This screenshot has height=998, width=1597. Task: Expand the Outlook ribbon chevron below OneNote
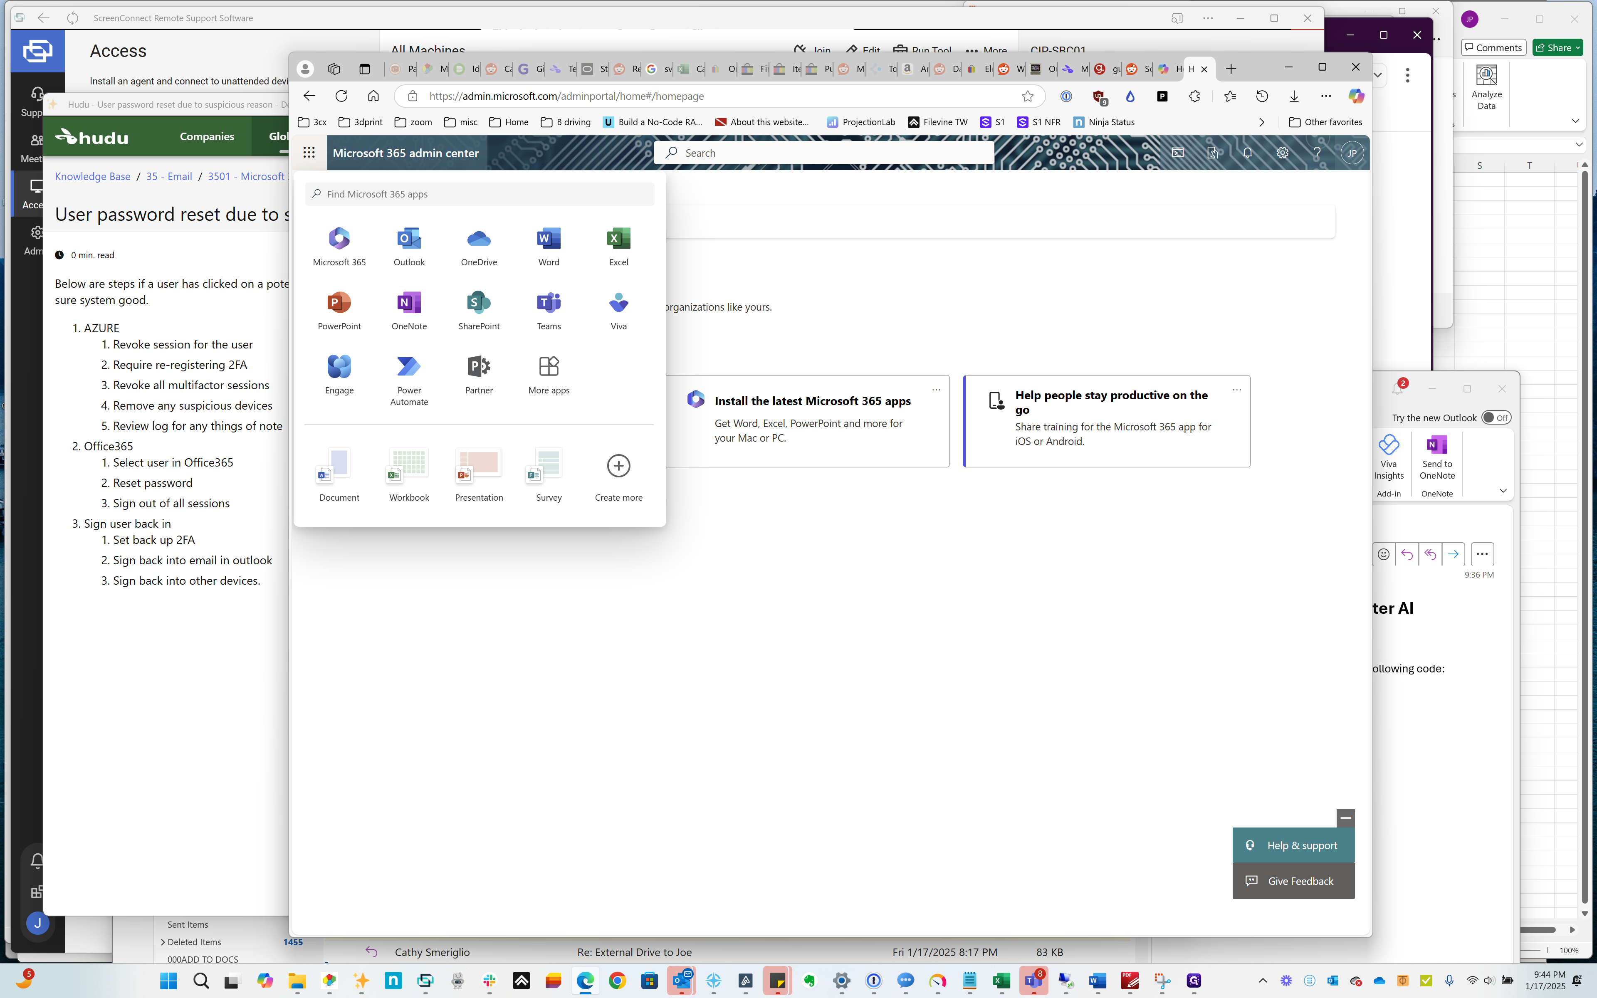tap(1503, 490)
